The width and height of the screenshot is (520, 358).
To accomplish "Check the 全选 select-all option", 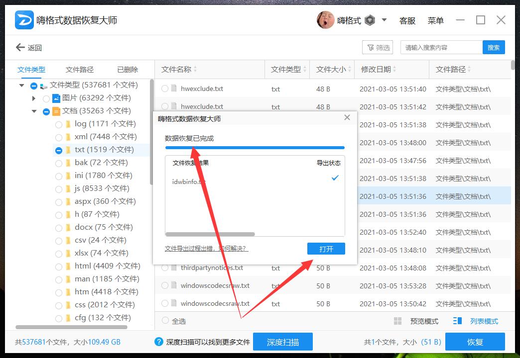I will tap(165, 320).
